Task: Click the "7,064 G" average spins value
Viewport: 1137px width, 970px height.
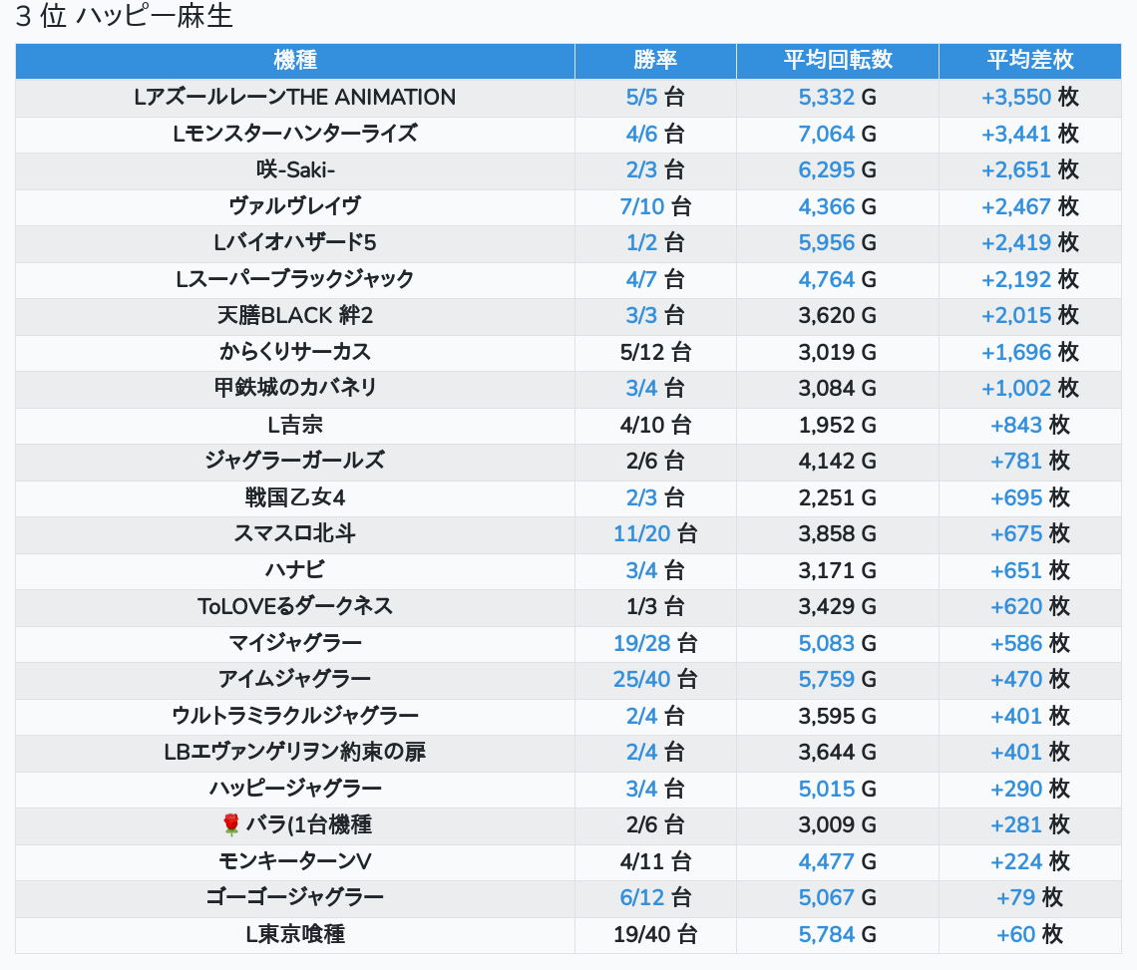Action: (838, 134)
